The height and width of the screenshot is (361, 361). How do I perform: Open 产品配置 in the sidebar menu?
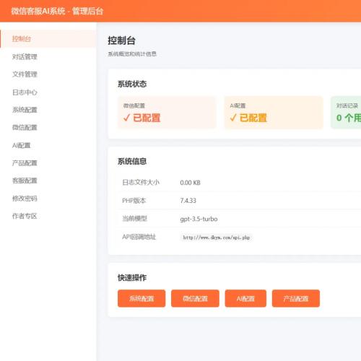48,163
